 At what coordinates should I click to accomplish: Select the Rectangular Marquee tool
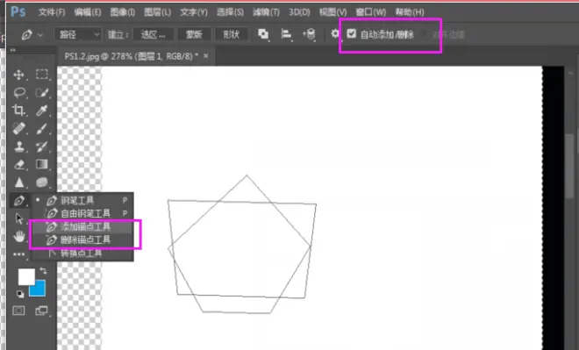42,75
